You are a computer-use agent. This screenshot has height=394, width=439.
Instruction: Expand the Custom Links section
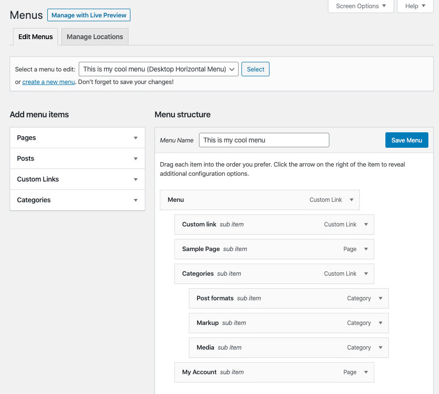click(x=136, y=179)
